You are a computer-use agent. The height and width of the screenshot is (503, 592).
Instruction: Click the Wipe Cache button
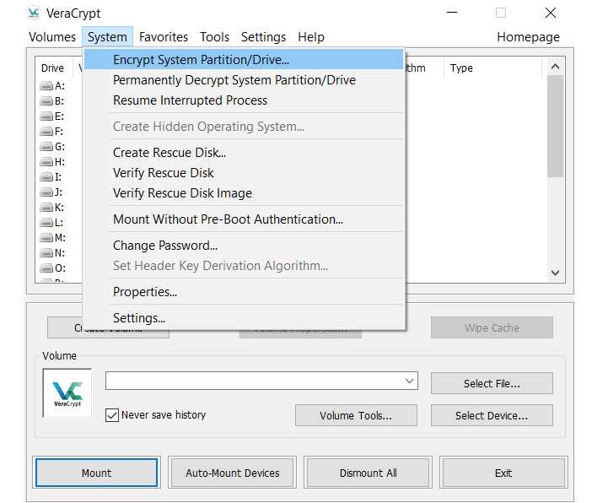click(x=492, y=327)
